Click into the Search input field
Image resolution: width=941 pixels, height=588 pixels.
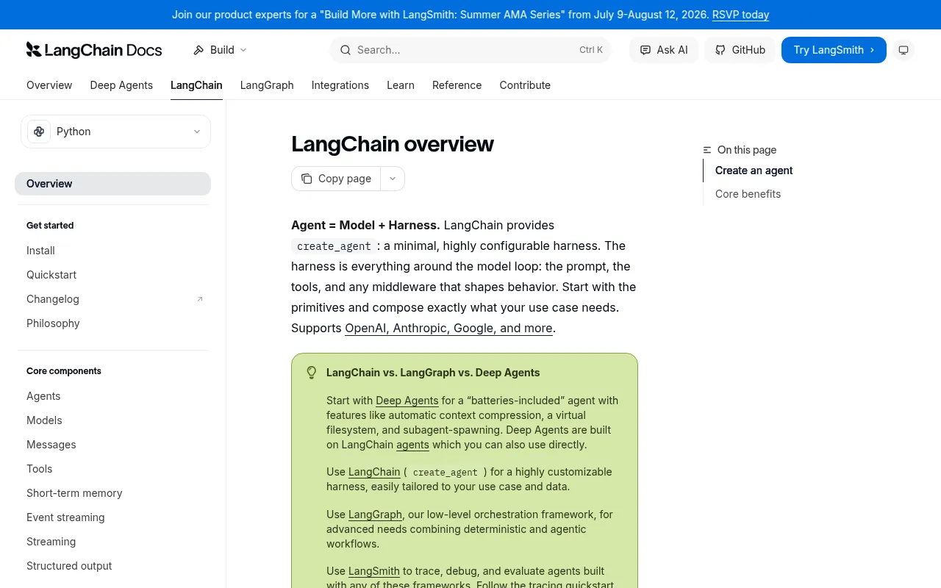[470, 50]
